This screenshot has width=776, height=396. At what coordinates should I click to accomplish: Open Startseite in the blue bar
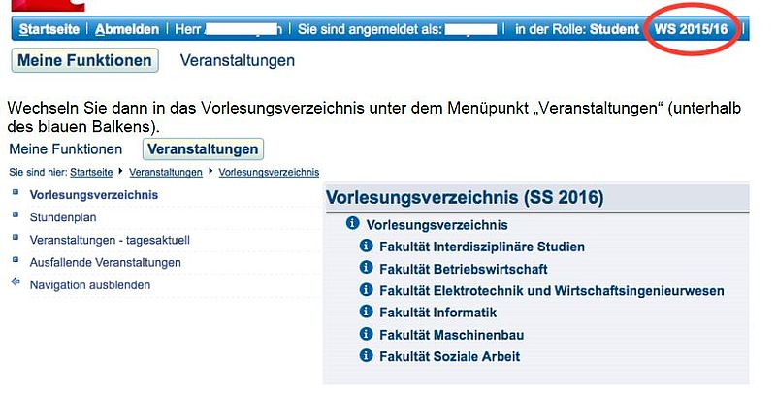(50, 29)
